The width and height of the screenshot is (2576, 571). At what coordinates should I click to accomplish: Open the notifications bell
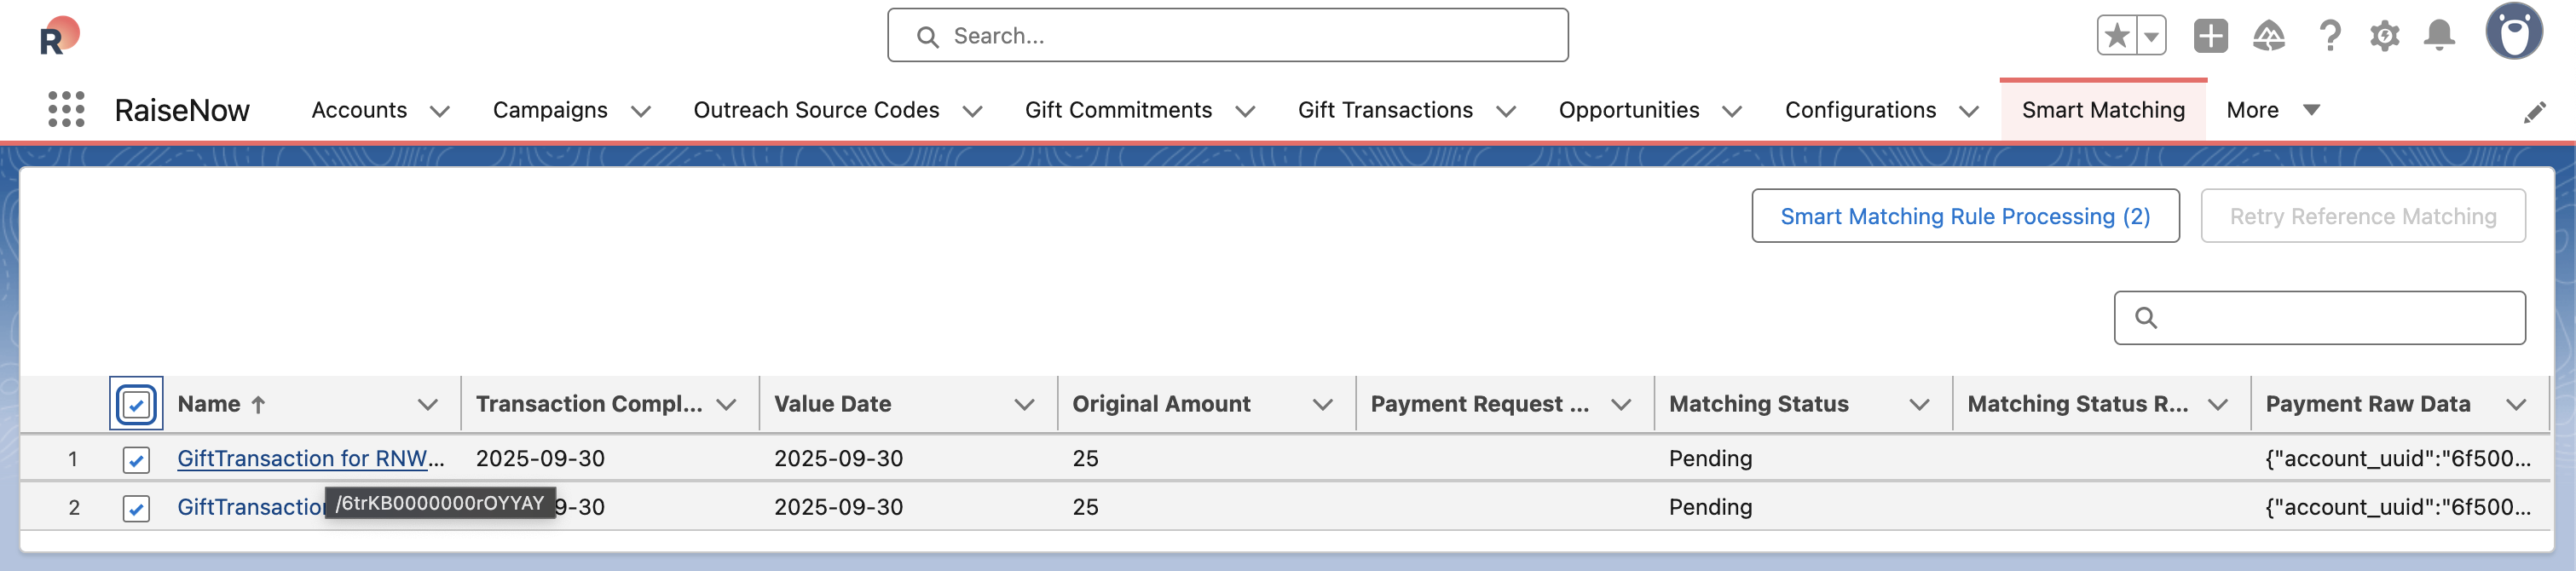(2439, 36)
